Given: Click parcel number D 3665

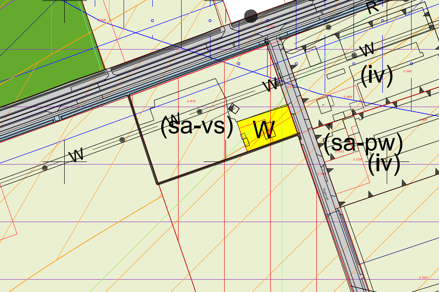Looking at the screenshot, I should click(408, 71).
